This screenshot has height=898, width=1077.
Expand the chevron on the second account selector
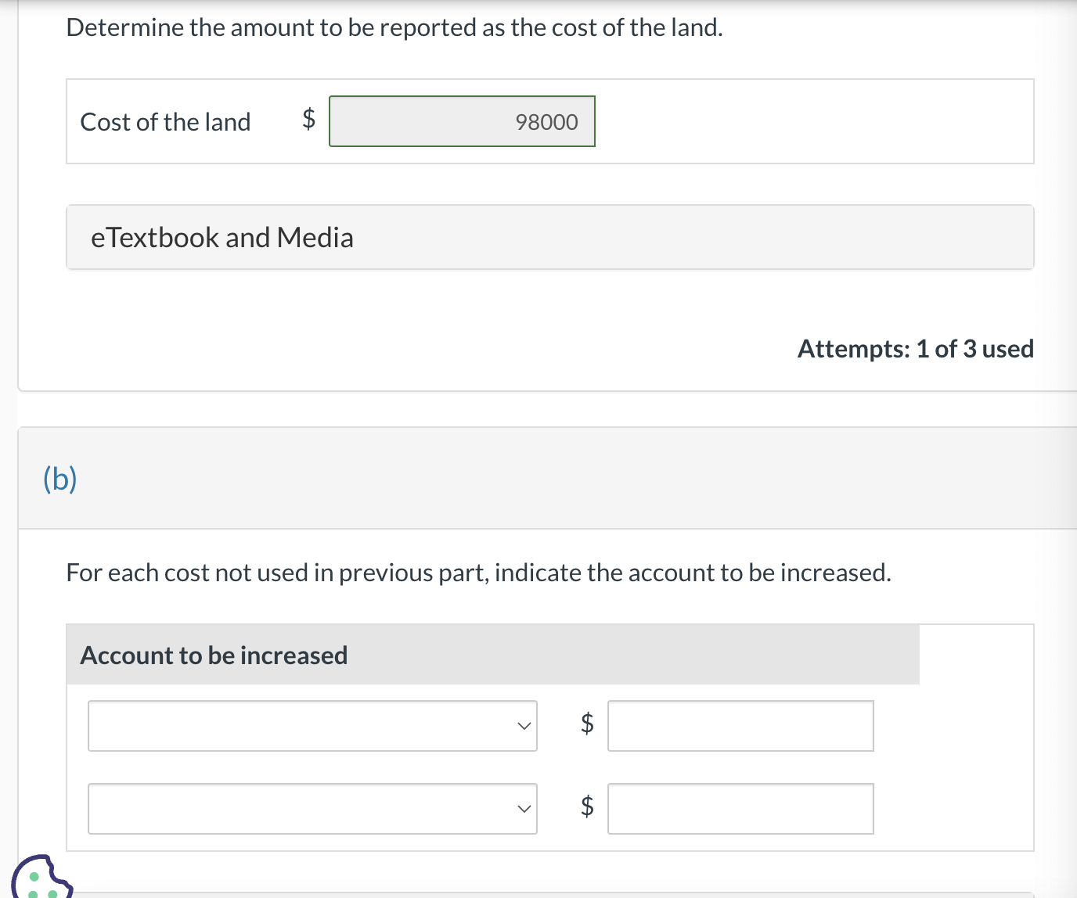523,808
